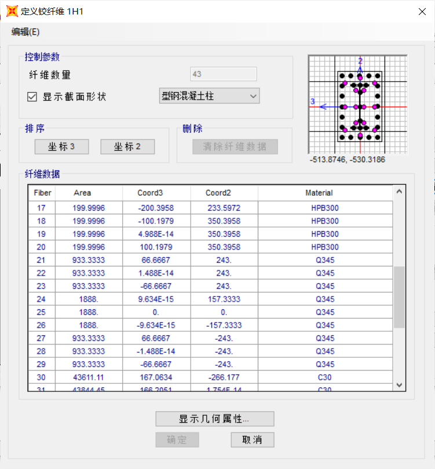Viewport: 435px width, 469px height.
Task: Select fiber row number 26
Action: (42, 325)
